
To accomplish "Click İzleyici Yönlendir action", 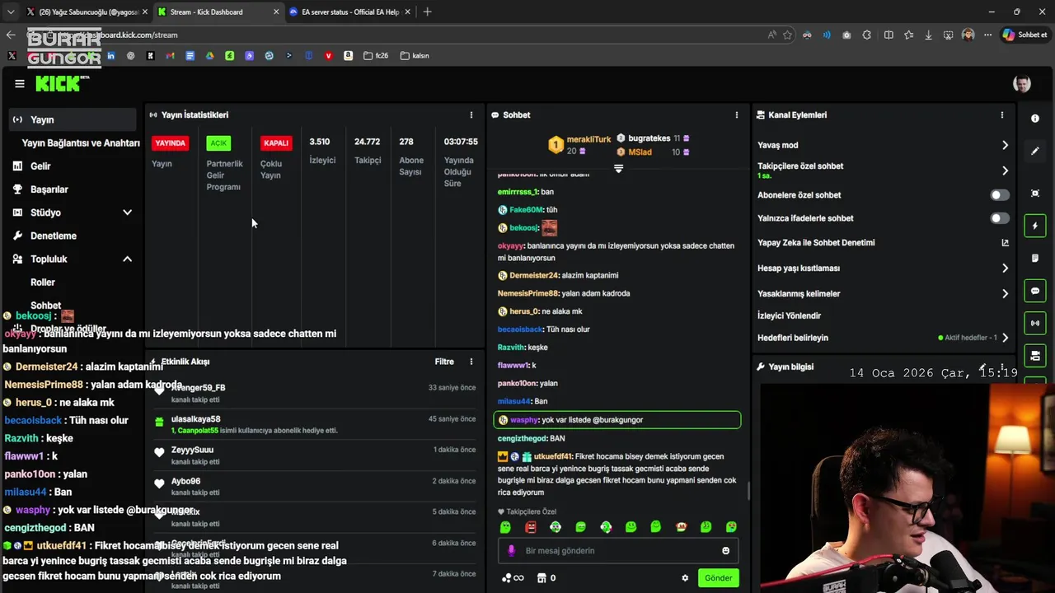I will coord(789,316).
